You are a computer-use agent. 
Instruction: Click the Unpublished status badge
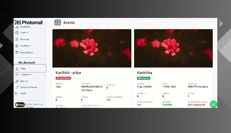coord(63,78)
